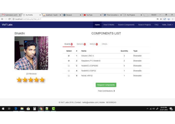The image size is (175, 124).
Task: Click the (23 Reviews) text
Action: tap(31, 74)
